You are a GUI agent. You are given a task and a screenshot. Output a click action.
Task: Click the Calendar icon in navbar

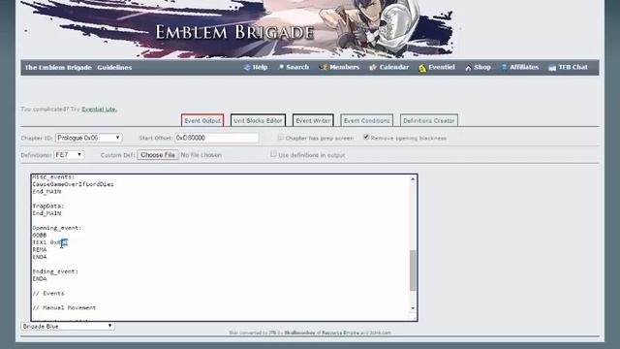tap(373, 67)
